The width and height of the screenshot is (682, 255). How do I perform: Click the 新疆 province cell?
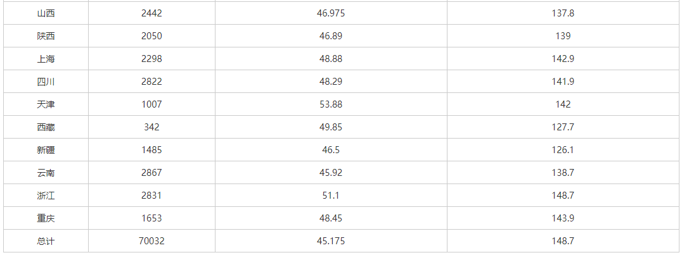click(x=46, y=150)
